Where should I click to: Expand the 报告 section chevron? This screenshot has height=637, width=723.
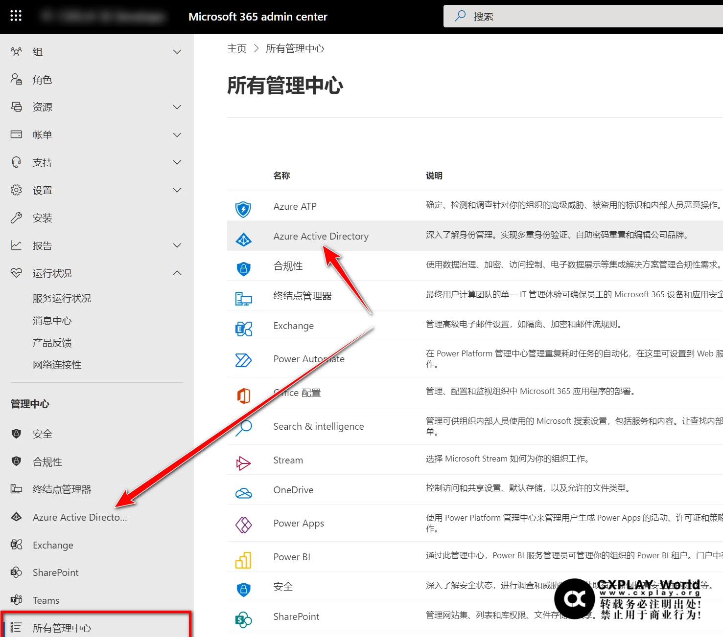[x=177, y=245]
